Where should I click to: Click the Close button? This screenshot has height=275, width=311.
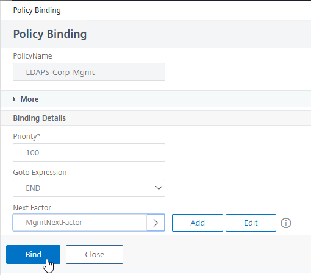click(95, 254)
